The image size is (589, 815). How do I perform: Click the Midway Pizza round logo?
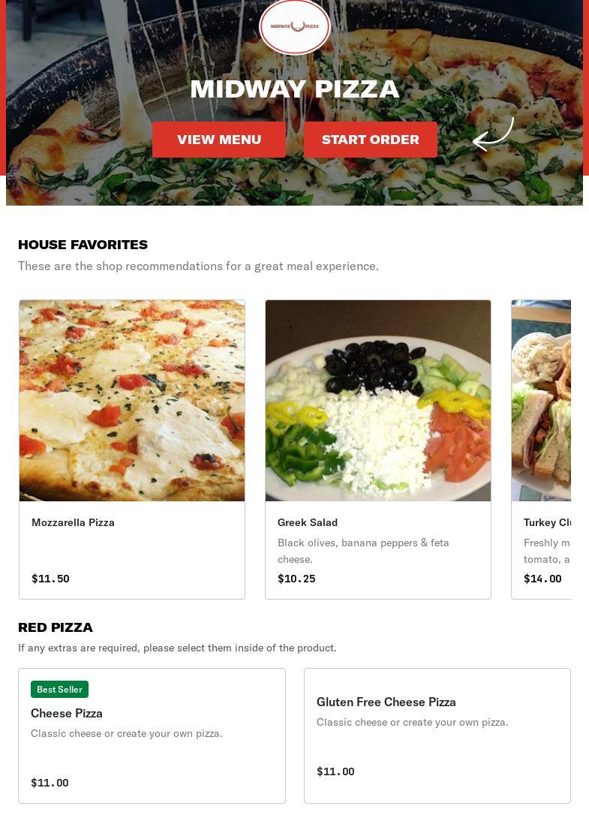pyautogui.click(x=295, y=26)
